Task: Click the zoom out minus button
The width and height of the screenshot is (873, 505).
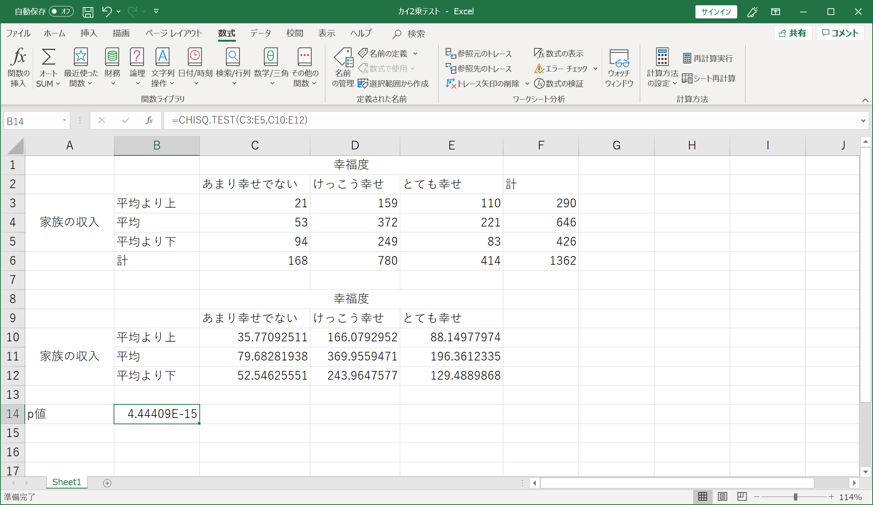Action: point(757,497)
